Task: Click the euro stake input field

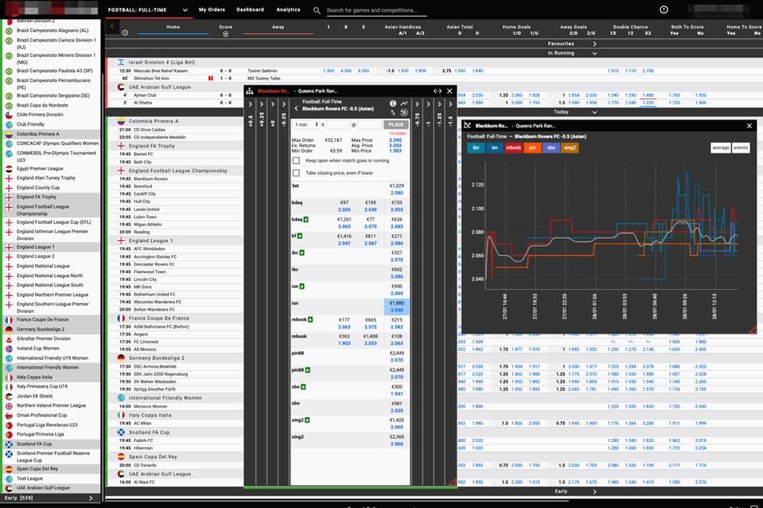Action: coord(337,124)
